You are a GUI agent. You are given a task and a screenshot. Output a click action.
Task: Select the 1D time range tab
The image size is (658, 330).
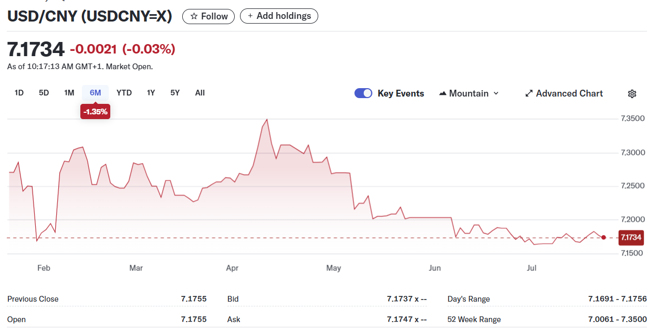pyautogui.click(x=19, y=93)
